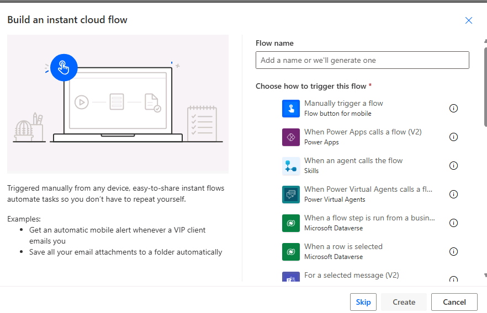Viewport: 487px width, 313px height.
Task: Show info for When a row is selected
Action: point(453,252)
